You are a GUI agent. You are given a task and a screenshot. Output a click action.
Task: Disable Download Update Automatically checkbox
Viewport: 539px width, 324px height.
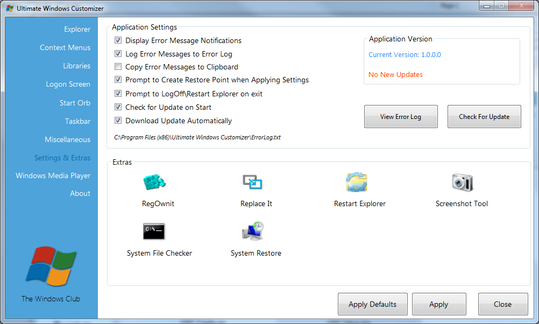coord(118,121)
